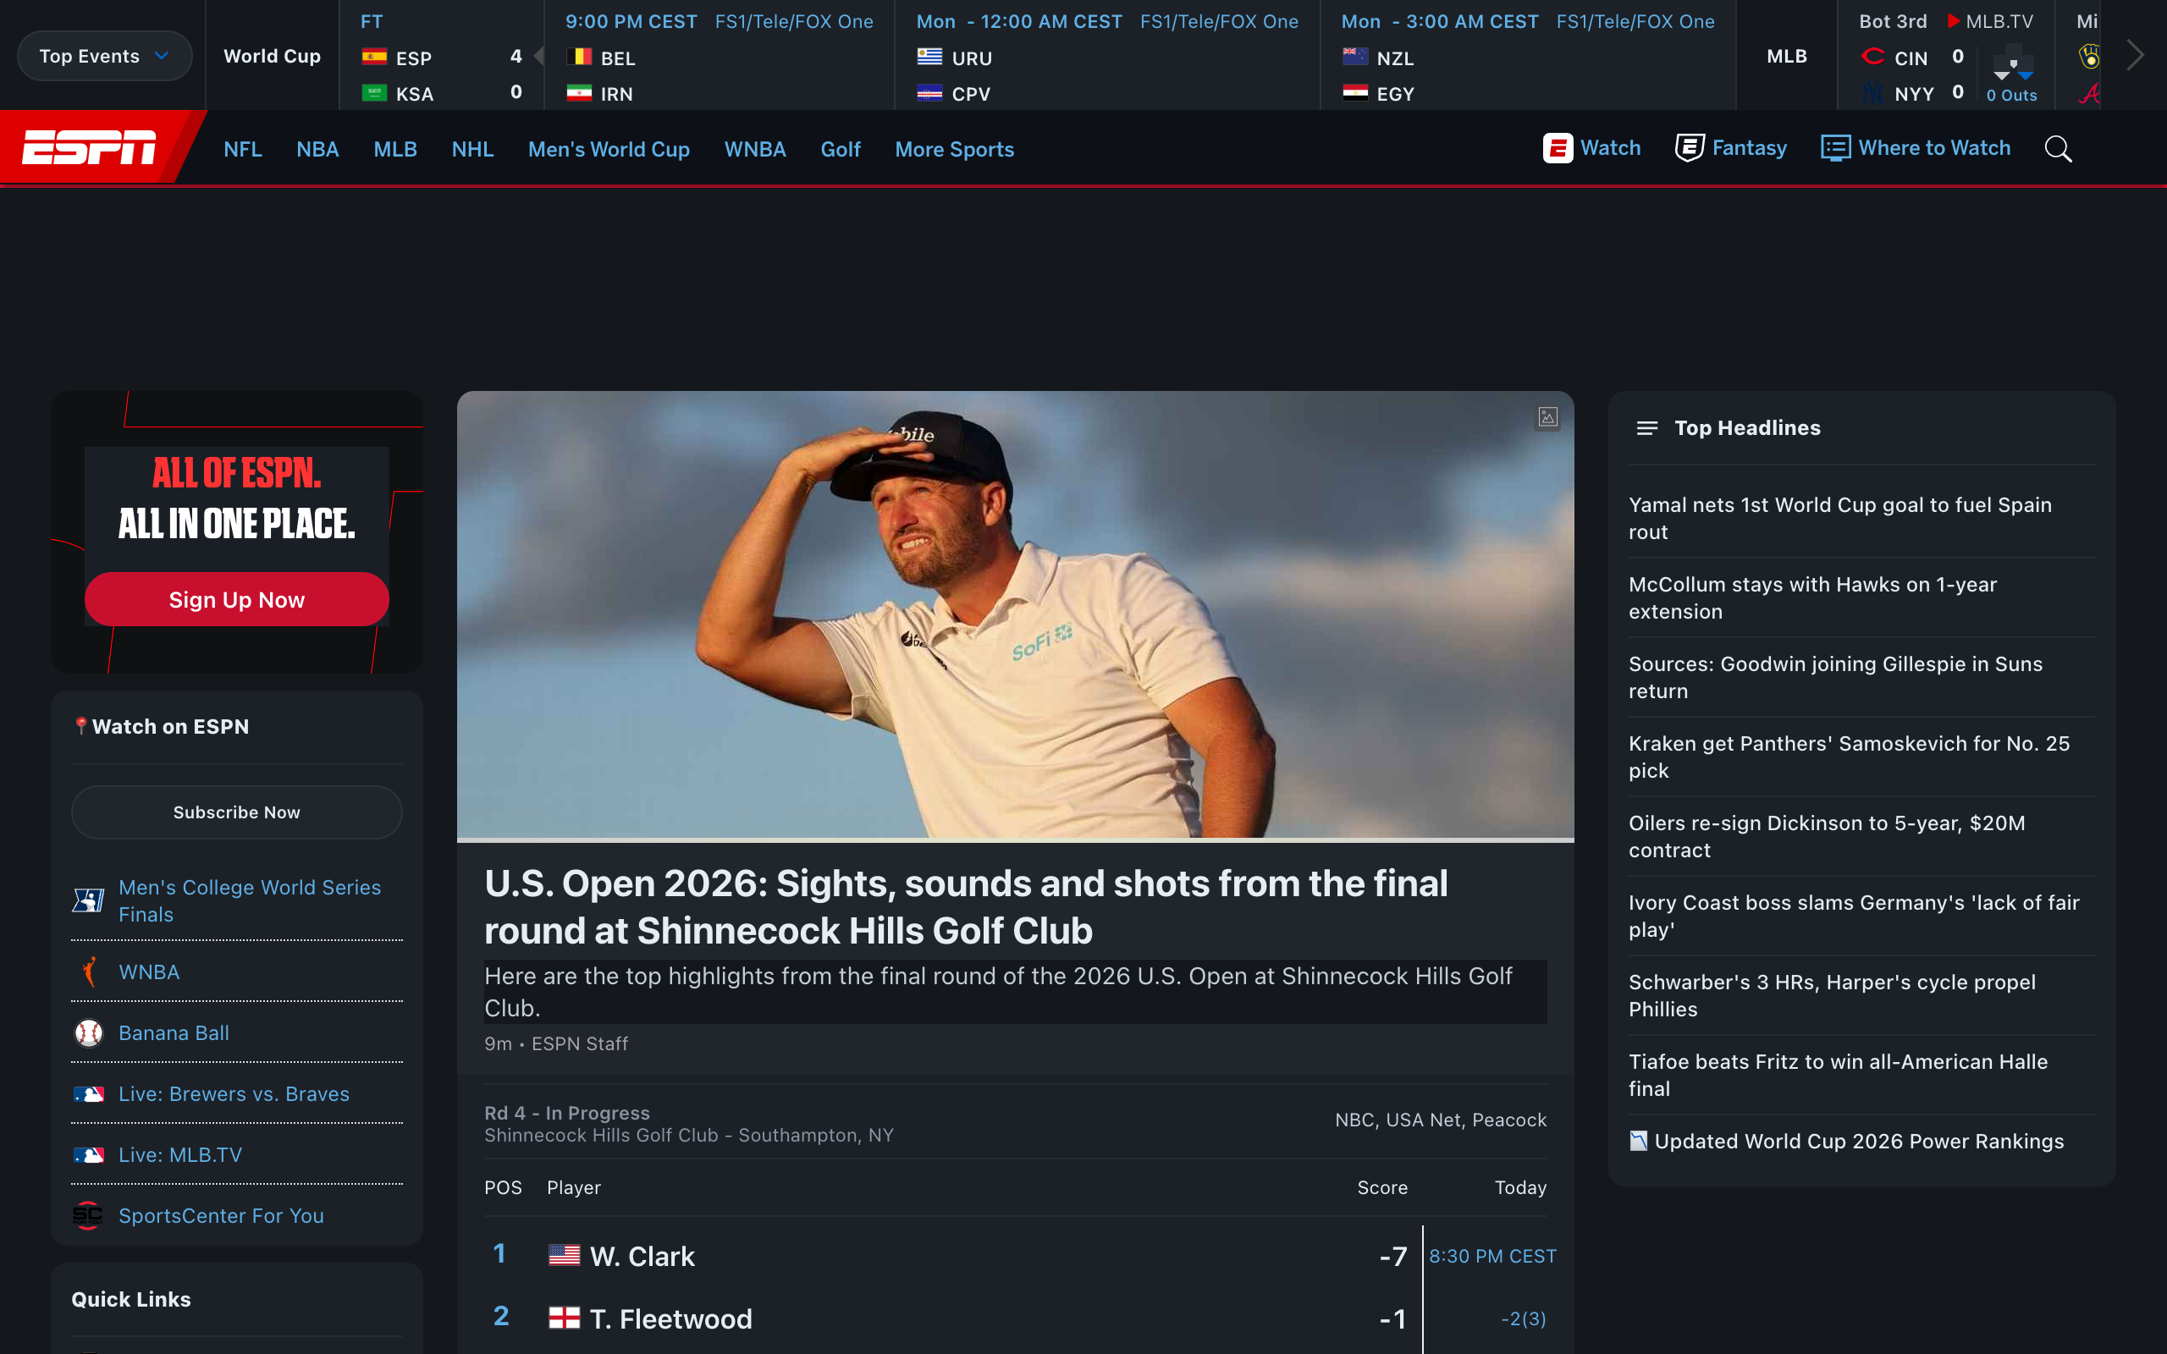Viewport: 2167px width, 1354px height.
Task: Open the Banana Ball link
Action: [x=174, y=1032]
